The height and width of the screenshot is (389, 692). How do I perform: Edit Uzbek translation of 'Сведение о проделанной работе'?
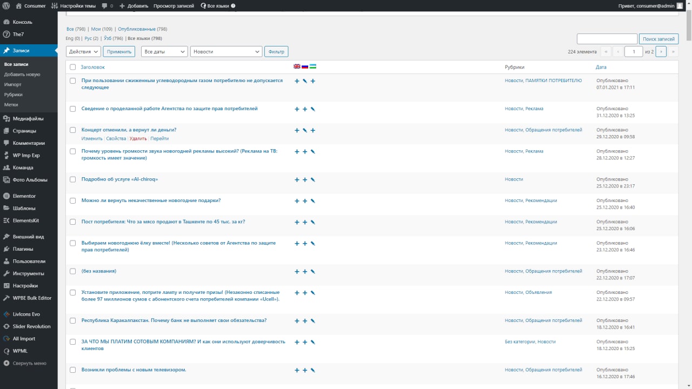pos(313,109)
